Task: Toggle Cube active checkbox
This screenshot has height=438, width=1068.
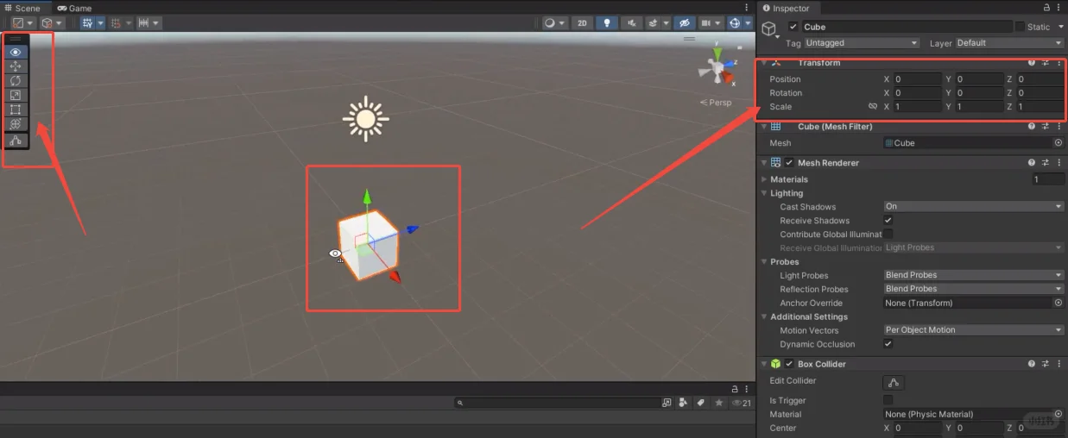Action: click(x=793, y=27)
